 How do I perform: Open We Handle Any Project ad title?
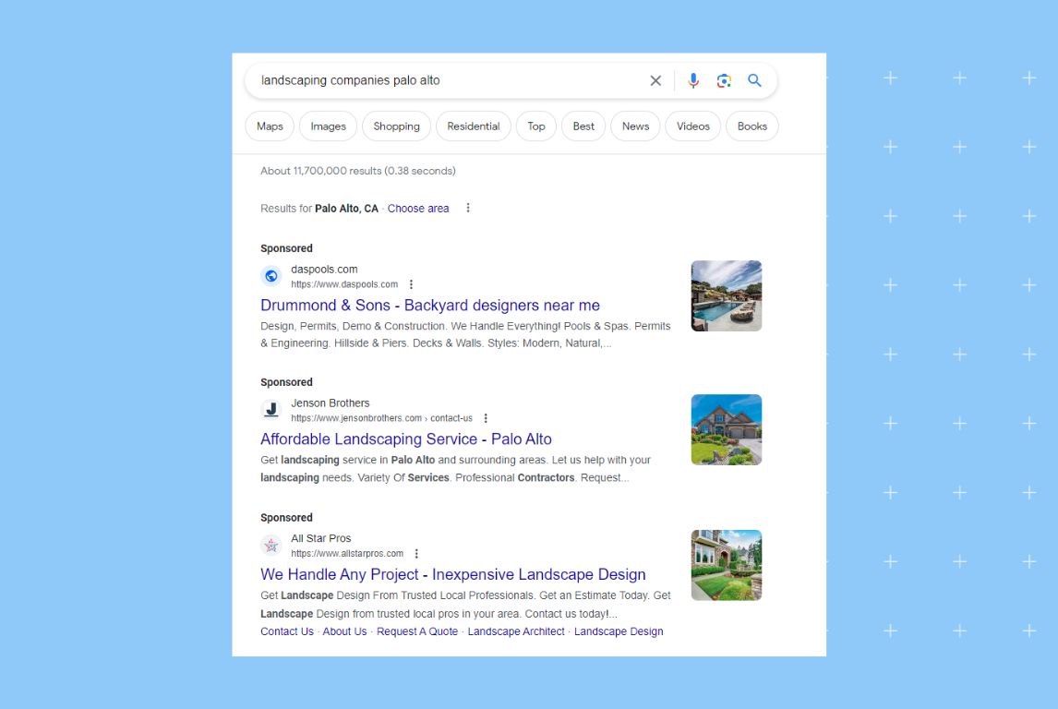tap(452, 575)
